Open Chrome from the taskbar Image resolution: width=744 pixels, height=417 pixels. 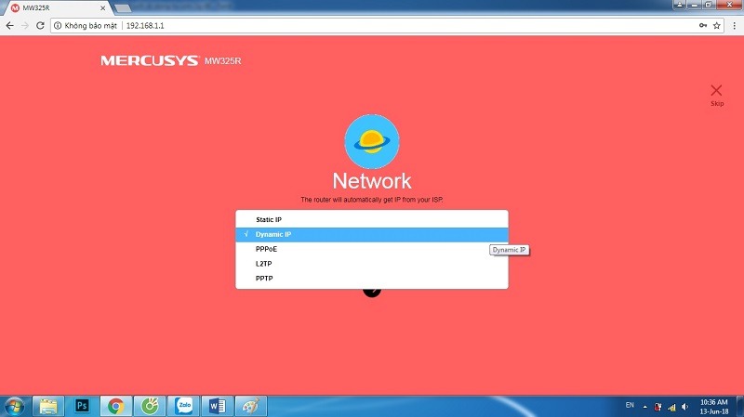tap(115, 406)
